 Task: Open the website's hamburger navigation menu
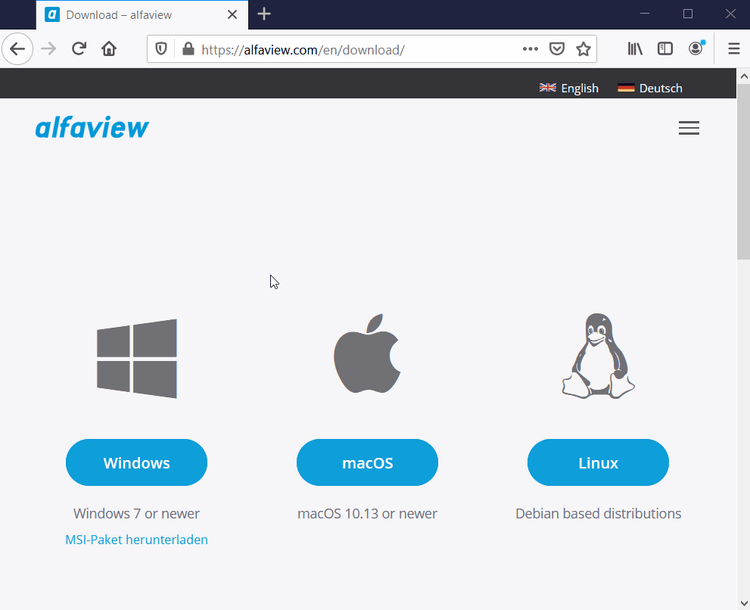point(689,128)
